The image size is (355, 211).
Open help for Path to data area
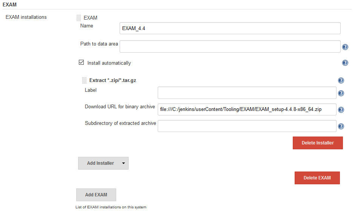pos(345,47)
